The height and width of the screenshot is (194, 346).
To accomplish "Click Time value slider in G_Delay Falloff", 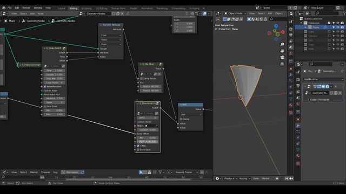I will pos(54,71).
